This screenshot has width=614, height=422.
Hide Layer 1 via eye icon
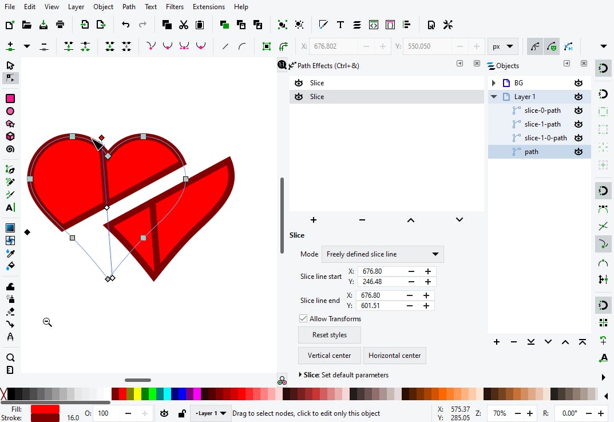(579, 97)
